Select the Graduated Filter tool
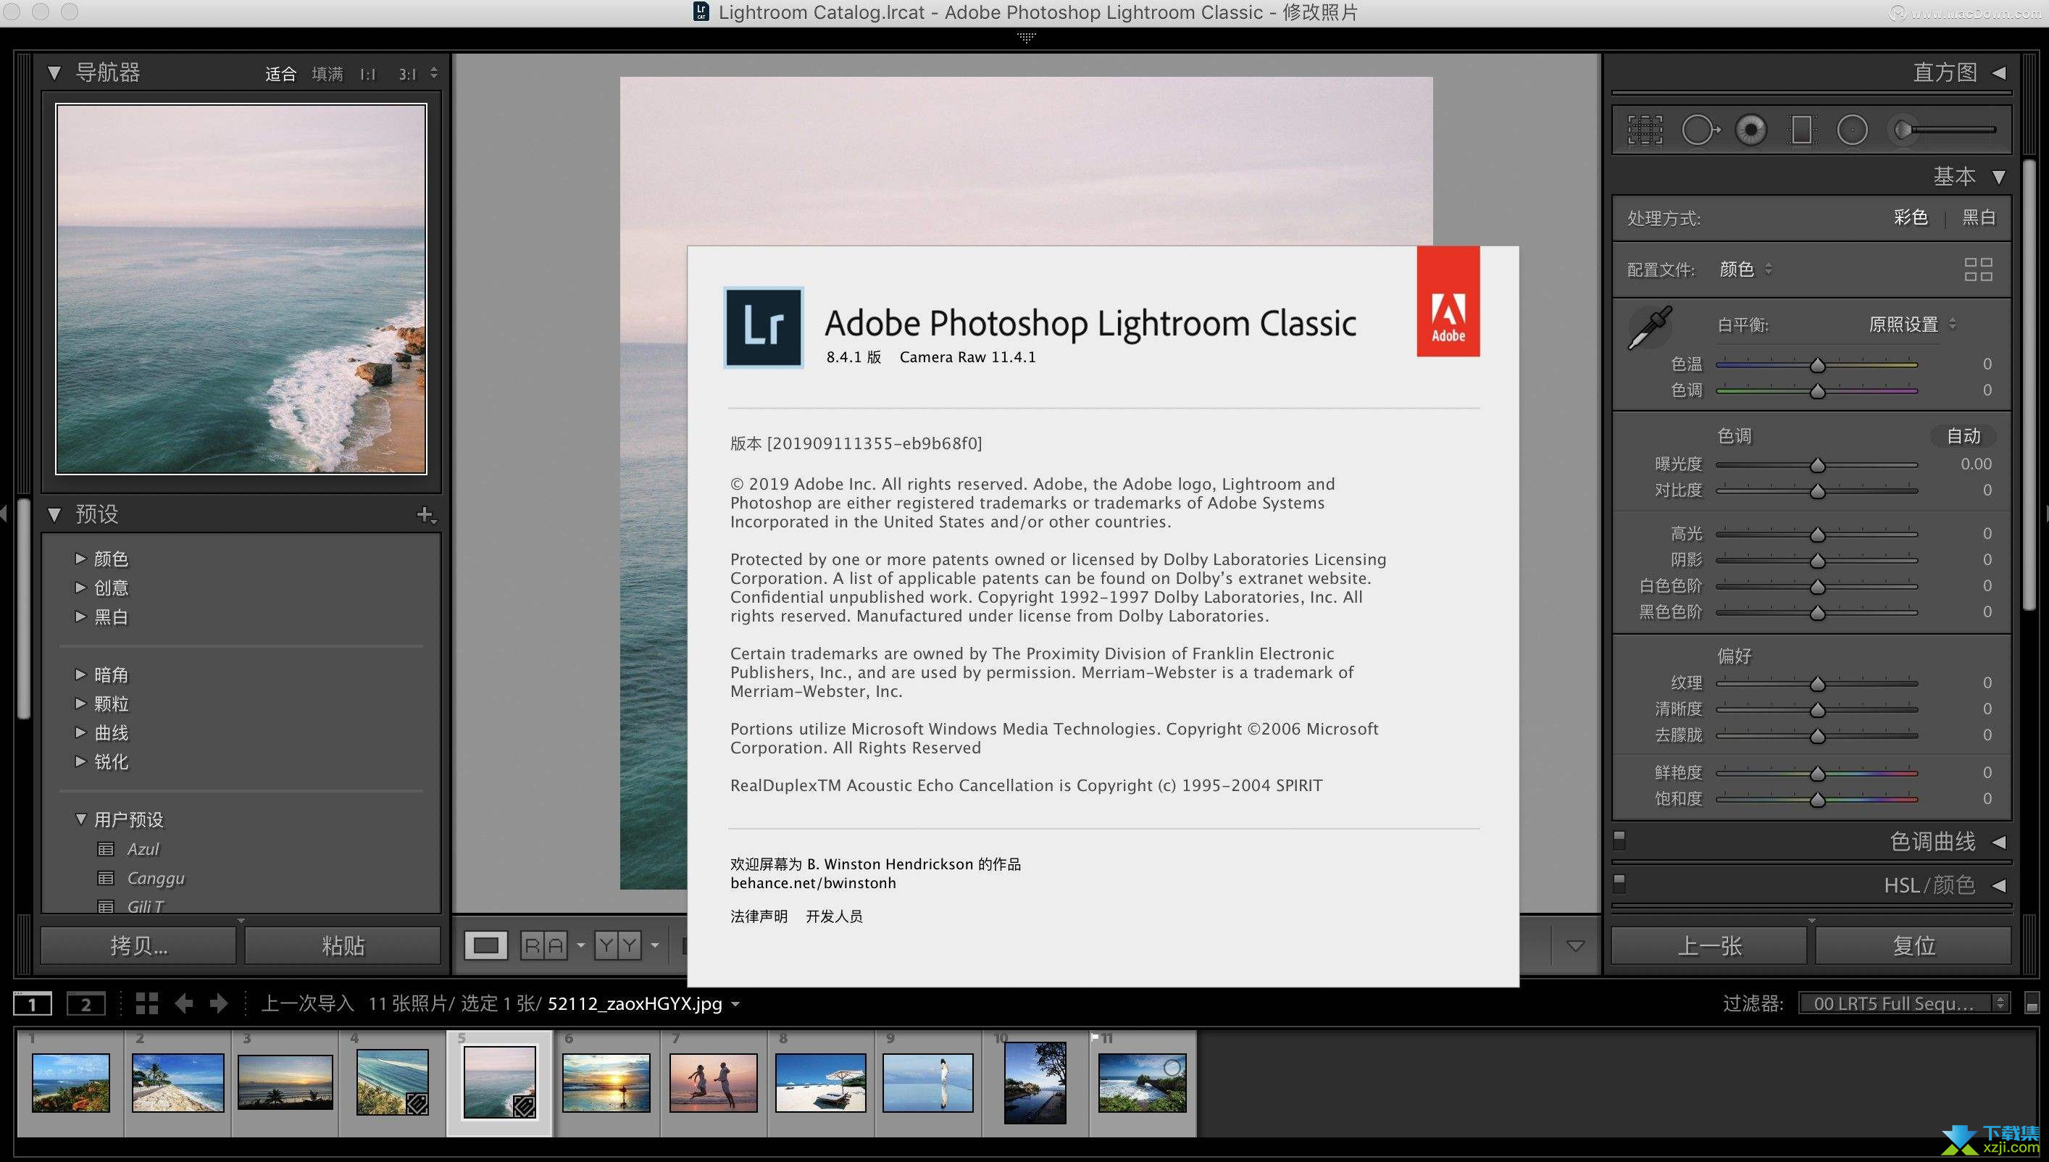The height and width of the screenshot is (1162, 2049). click(x=1801, y=129)
